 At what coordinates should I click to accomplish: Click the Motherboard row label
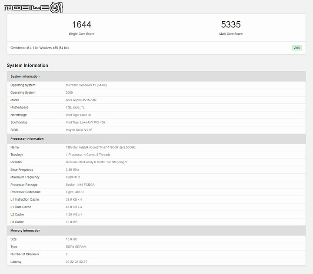(19, 108)
